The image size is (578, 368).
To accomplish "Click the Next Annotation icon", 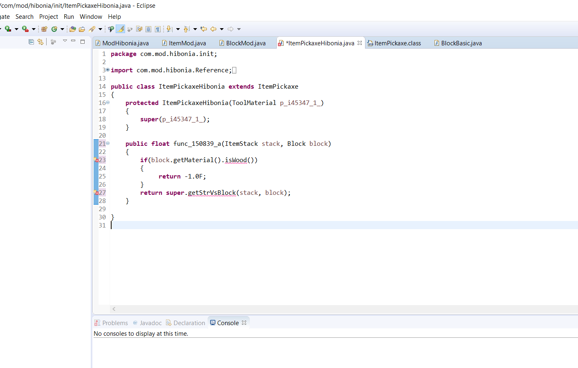I will click(169, 29).
